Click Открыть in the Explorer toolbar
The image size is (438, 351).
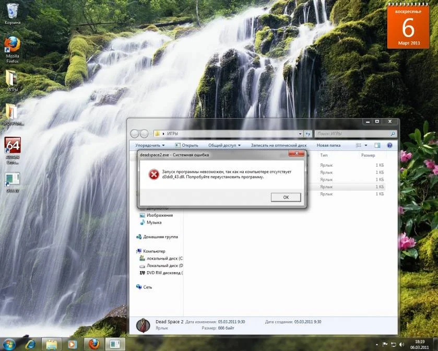pyautogui.click(x=186, y=145)
